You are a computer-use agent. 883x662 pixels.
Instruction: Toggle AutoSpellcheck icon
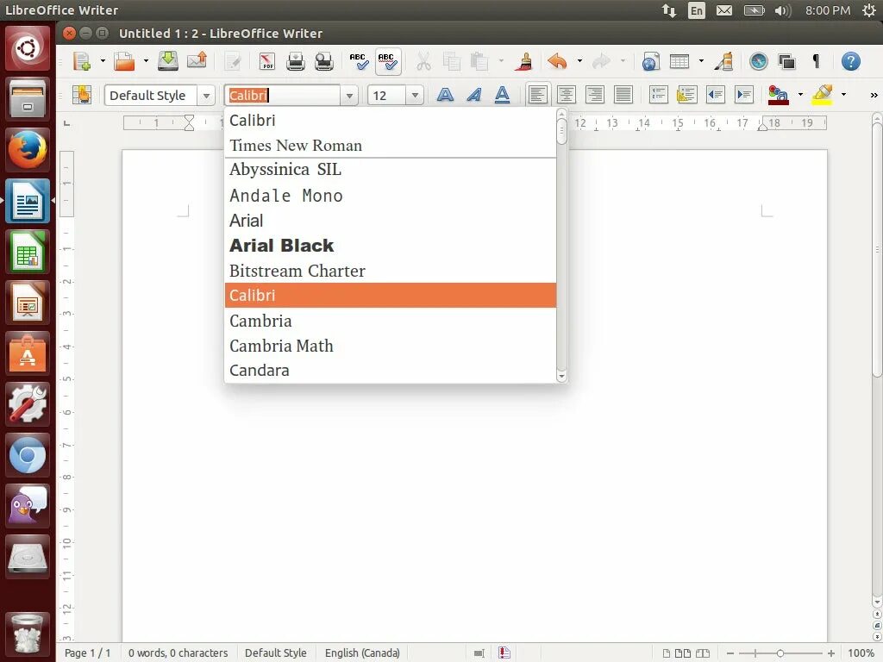[x=387, y=61]
